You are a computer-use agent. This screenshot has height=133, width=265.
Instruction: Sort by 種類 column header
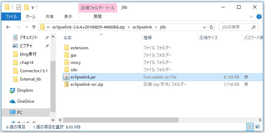(148, 38)
